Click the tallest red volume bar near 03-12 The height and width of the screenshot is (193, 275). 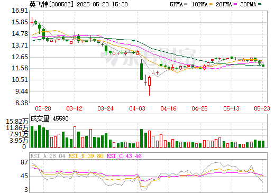(75, 137)
